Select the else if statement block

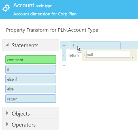pyautogui.click(x=31, y=79)
